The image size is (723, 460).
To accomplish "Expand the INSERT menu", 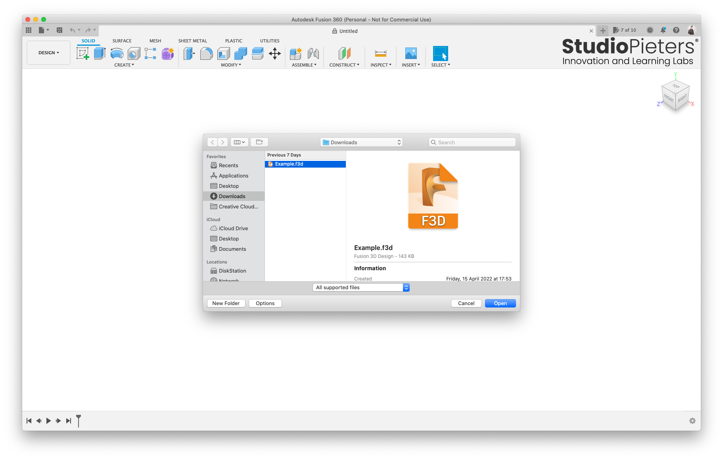I will coord(411,65).
